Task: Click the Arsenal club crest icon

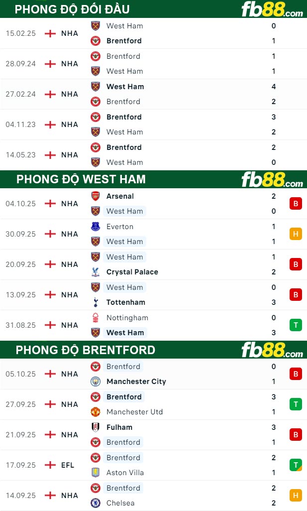Action: tap(96, 196)
